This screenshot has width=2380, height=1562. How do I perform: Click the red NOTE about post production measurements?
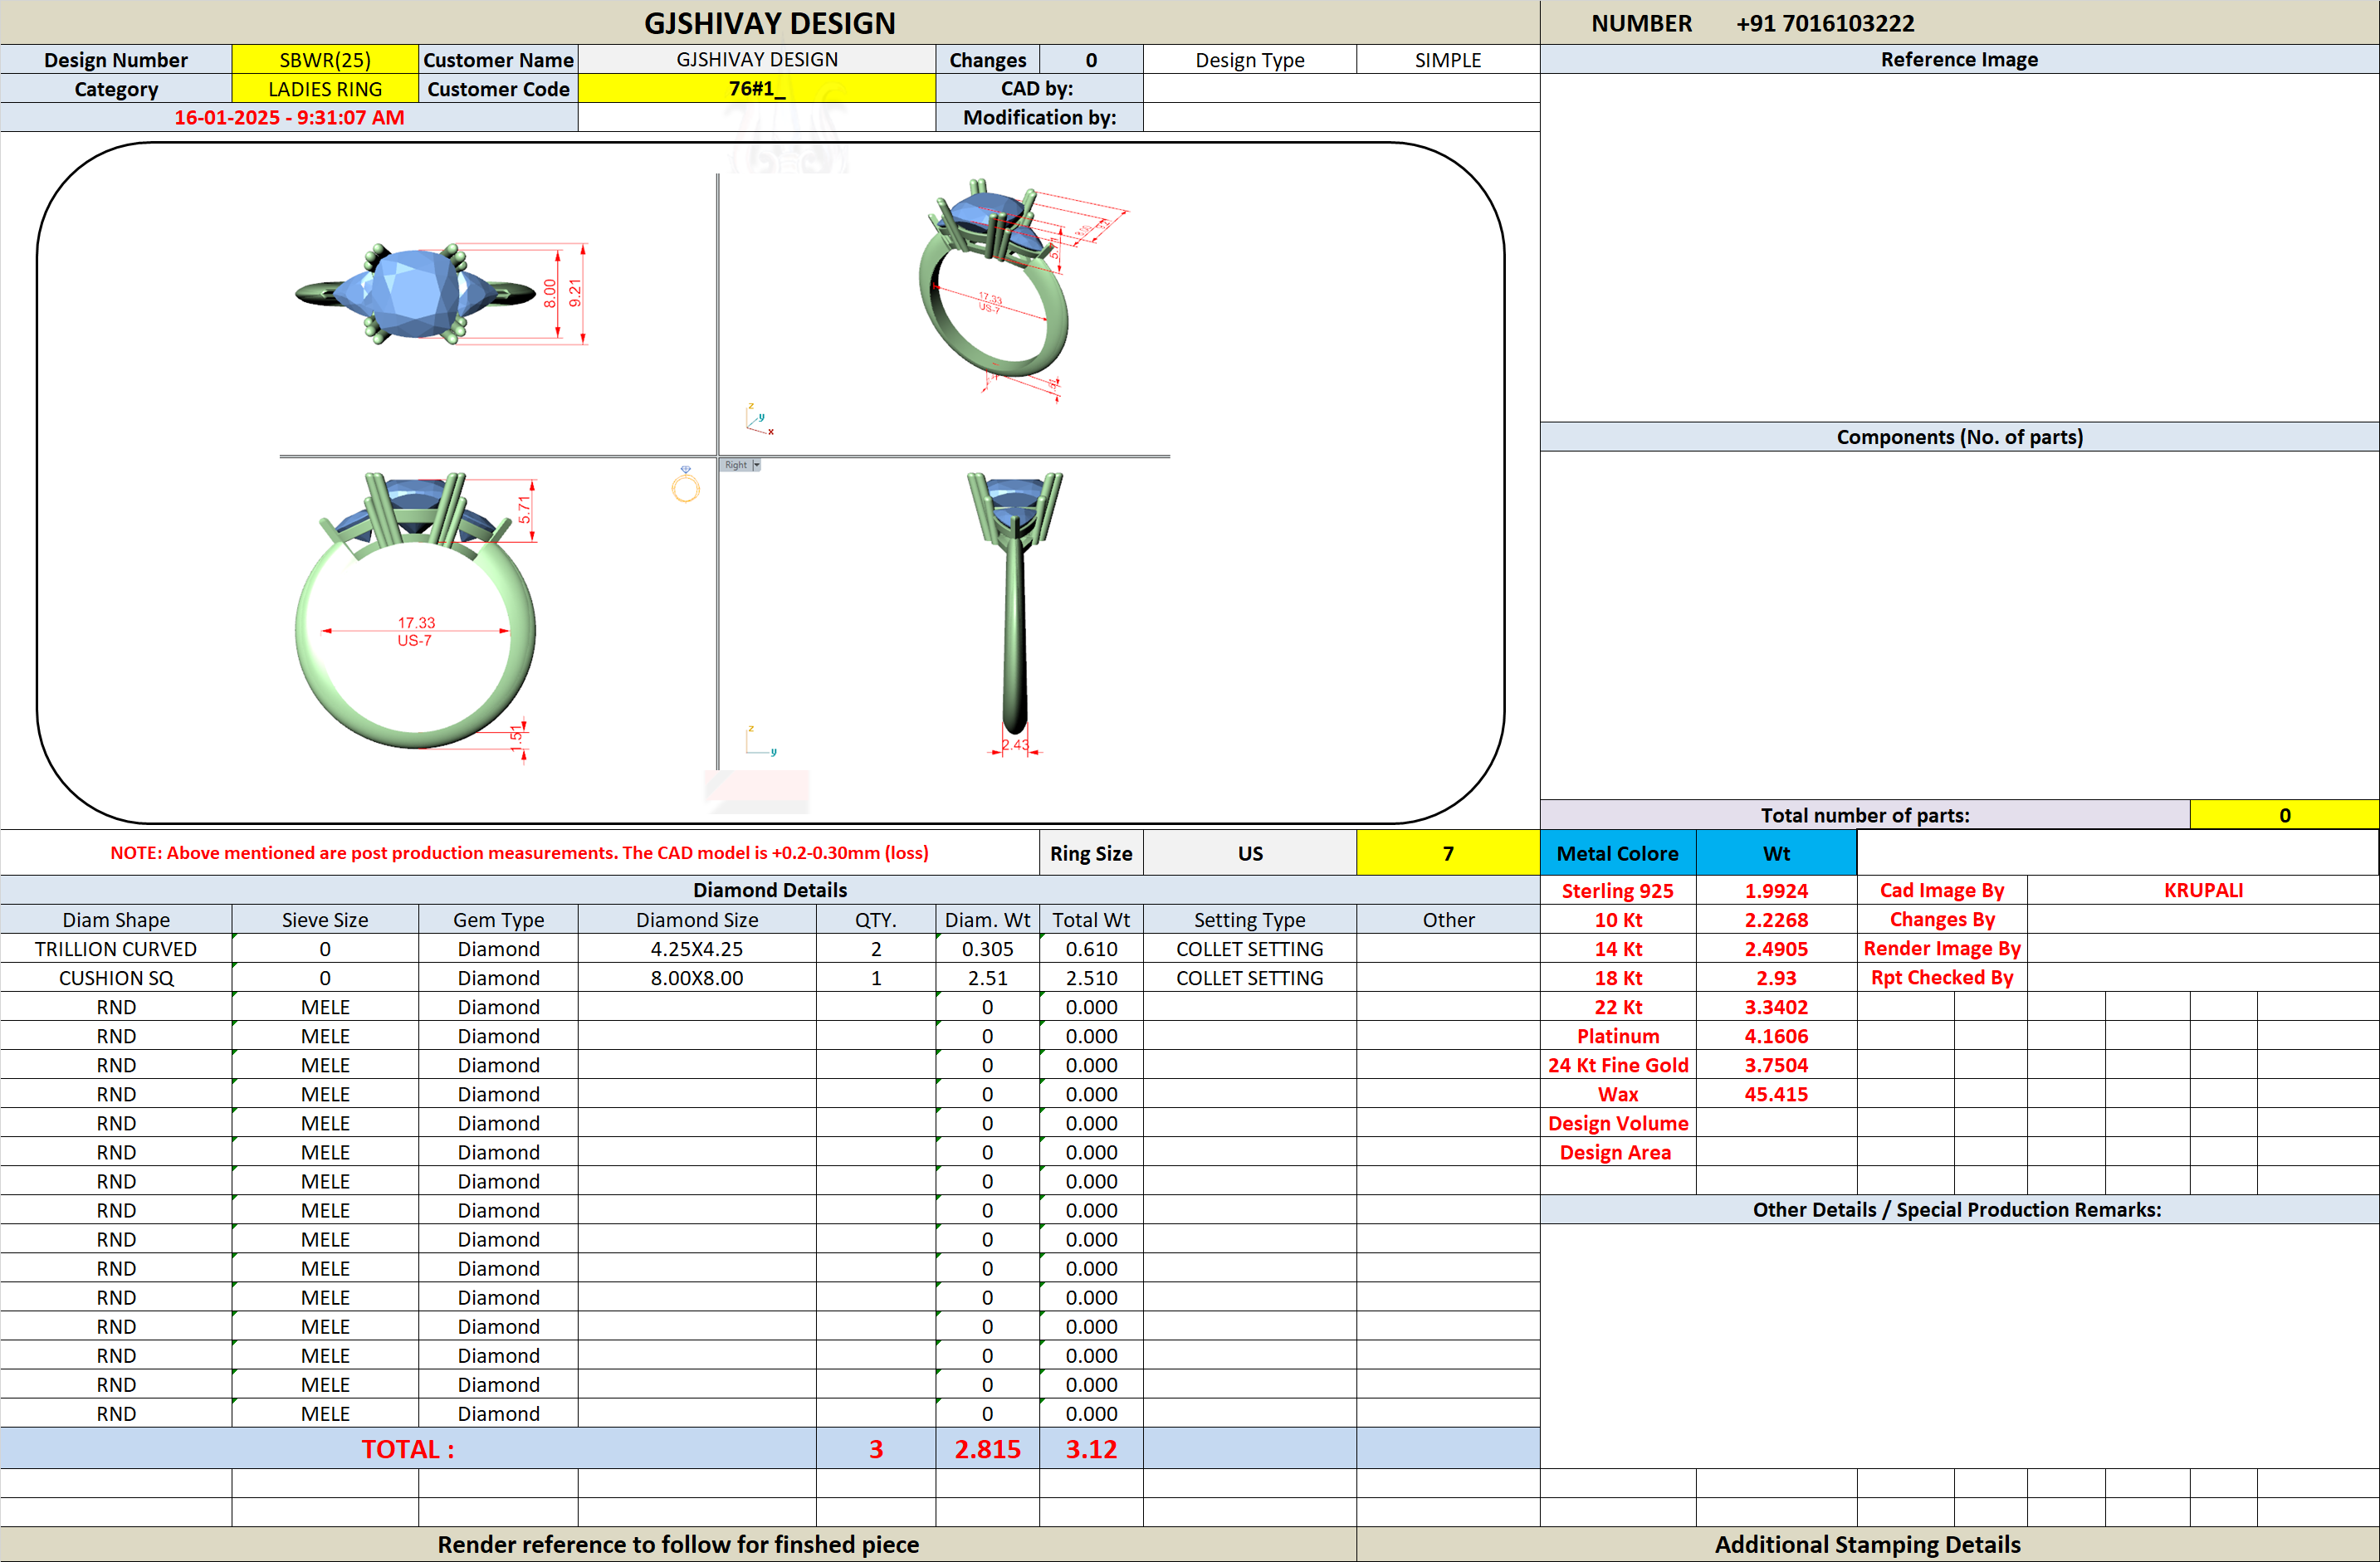tap(519, 853)
